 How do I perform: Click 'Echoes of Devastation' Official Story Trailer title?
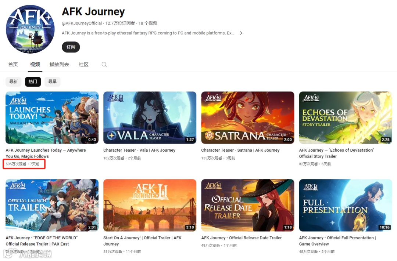click(336, 153)
